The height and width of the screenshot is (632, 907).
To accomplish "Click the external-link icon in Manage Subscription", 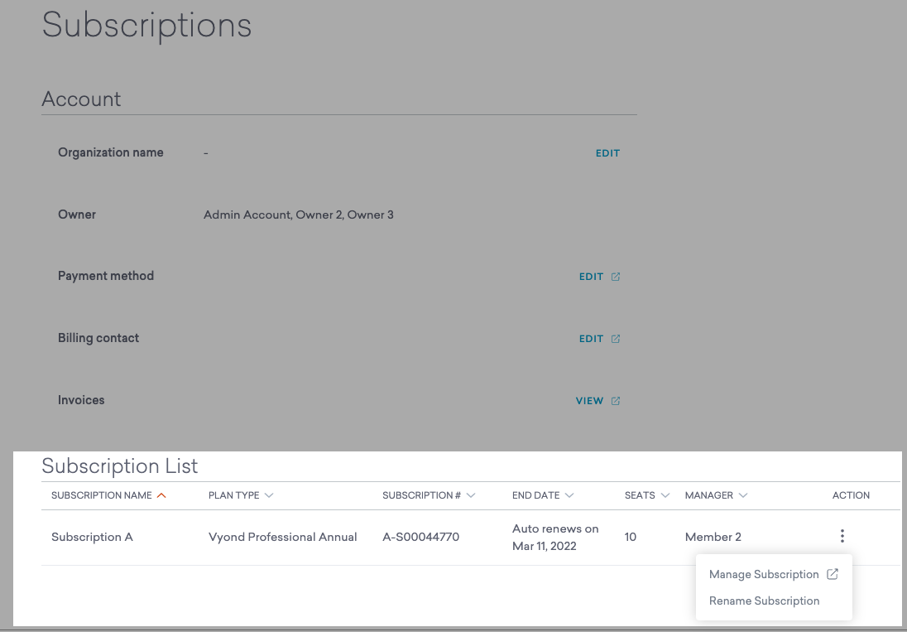I will pos(833,574).
